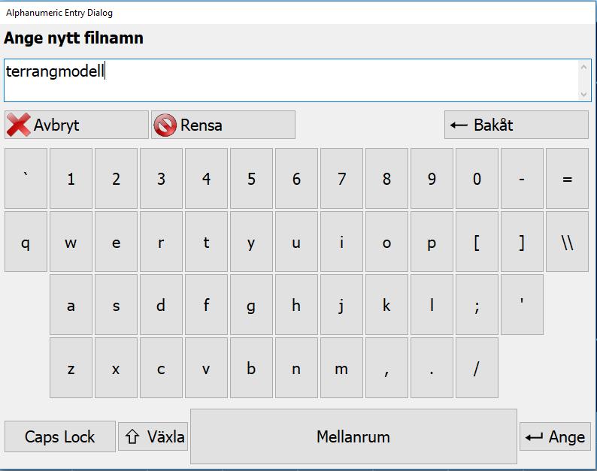The image size is (597, 471).
Task: Toggle Växla shift key
Action: [x=153, y=436]
